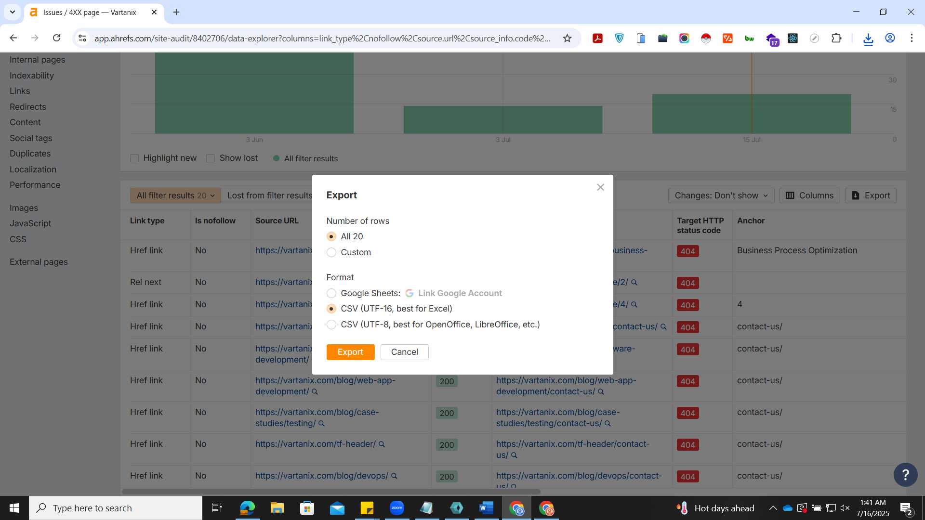Switch to Lost from filter results tab
Image resolution: width=925 pixels, height=520 pixels.
tap(269, 195)
